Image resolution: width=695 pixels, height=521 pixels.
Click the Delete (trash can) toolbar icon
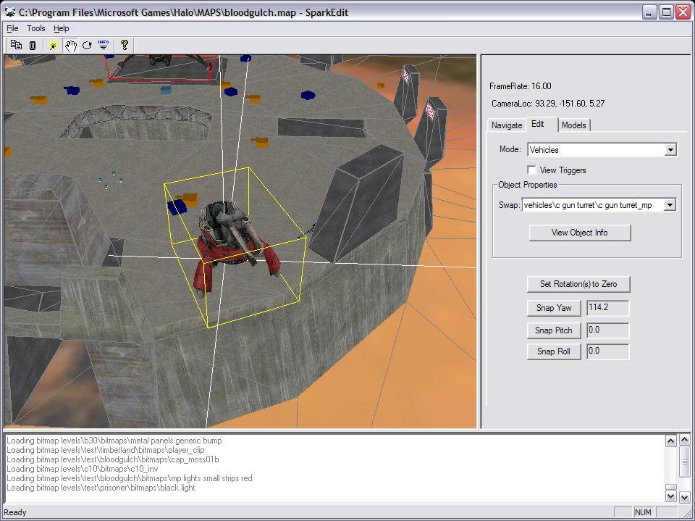(33, 45)
